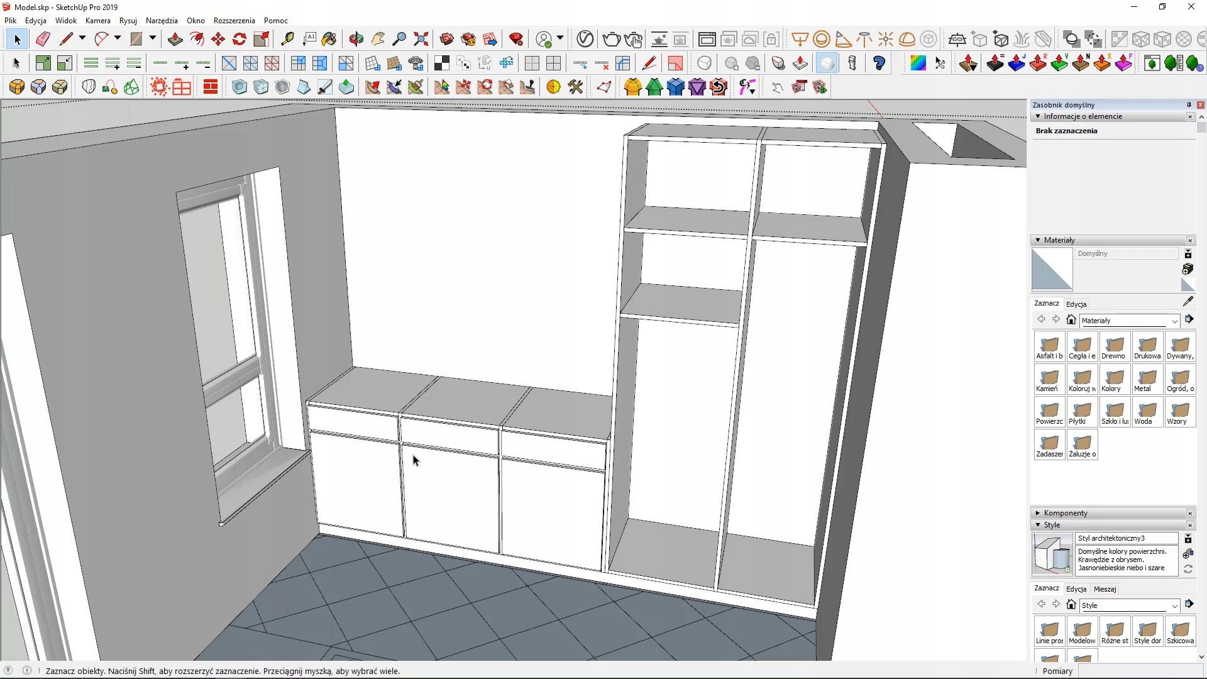Click the Create Material icon

[x=1188, y=269]
